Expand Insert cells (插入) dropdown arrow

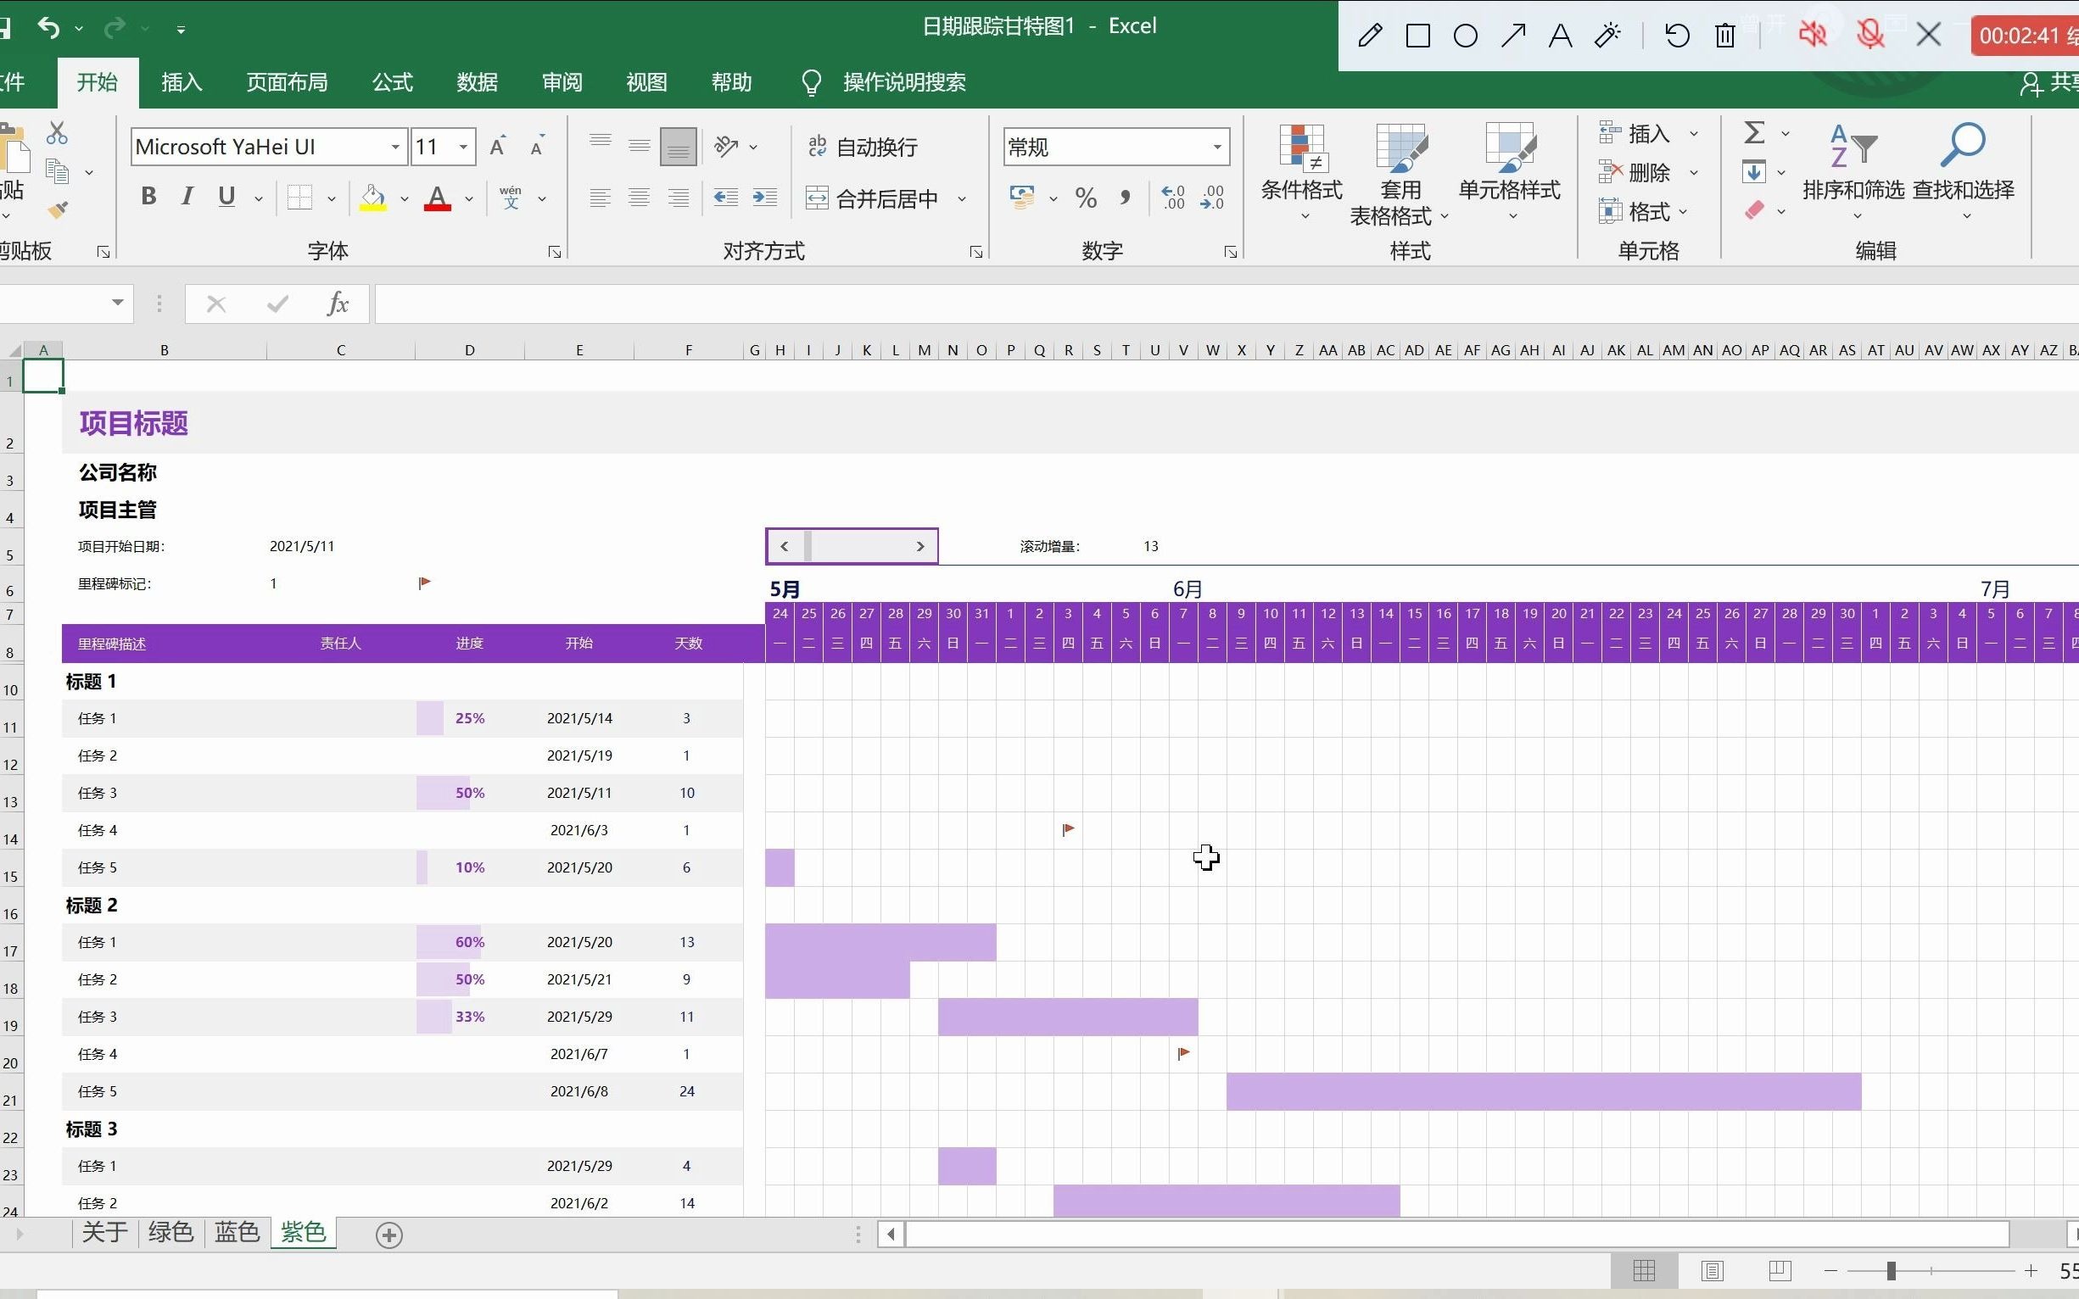(1693, 133)
